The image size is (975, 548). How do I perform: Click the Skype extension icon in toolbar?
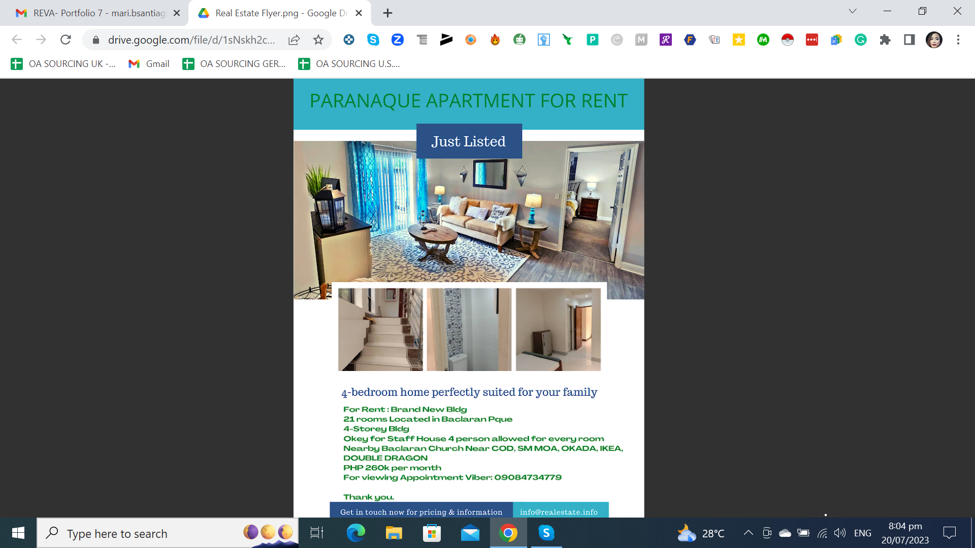click(373, 40)
